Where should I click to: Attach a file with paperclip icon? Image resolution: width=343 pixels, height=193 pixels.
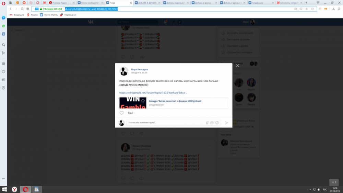(207, 123)
